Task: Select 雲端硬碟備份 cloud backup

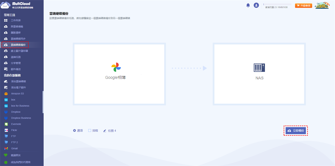Action: tap(15, 45)
